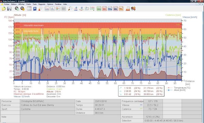Open the orange chart report icon
Viewport: 204px width, 123px height.
pyautogui.click(x=121, y=9)
